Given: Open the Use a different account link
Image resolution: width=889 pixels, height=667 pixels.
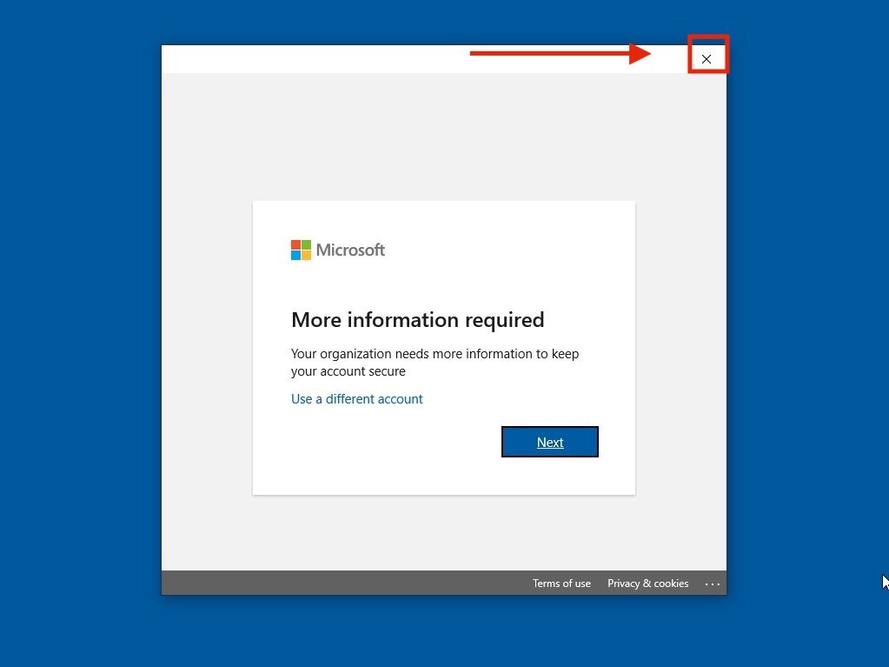Looking at the screenshot, I should point(356,399).
